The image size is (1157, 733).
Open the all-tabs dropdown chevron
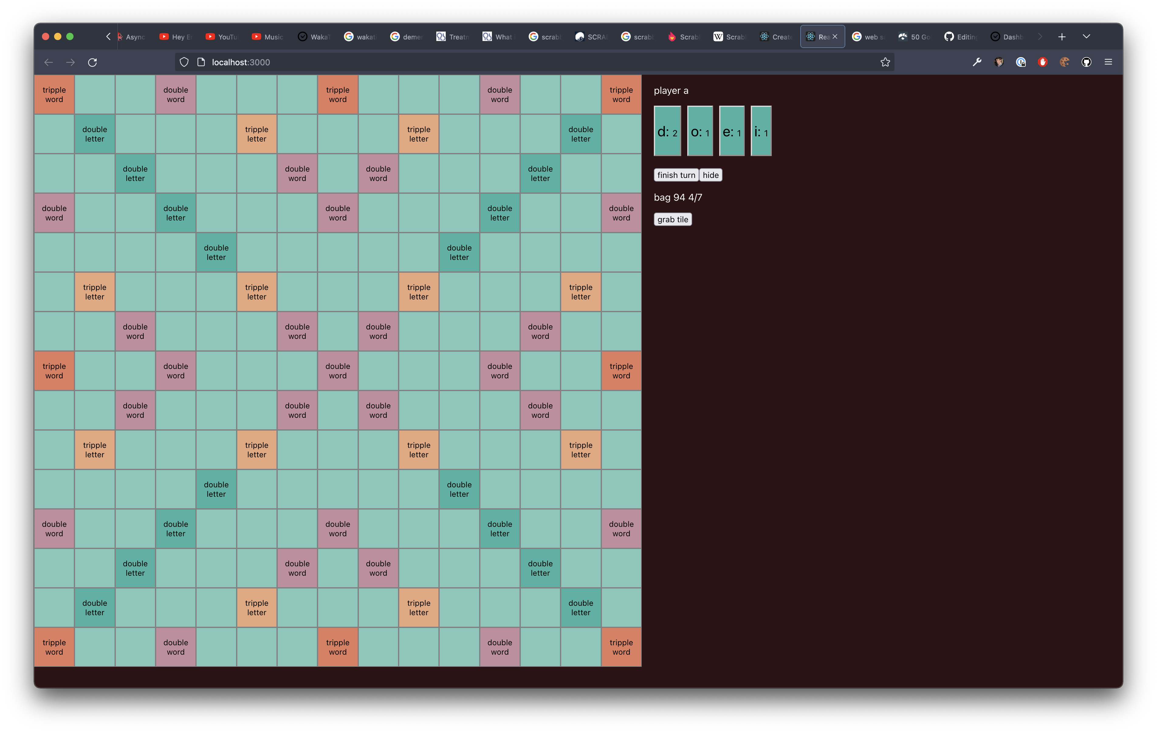pos(1087,36)
